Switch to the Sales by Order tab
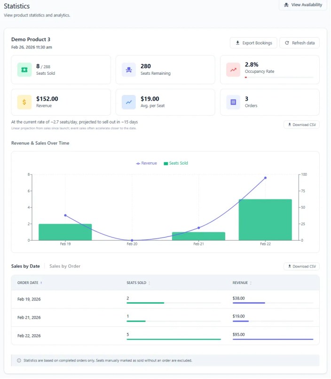 point(65,266)
